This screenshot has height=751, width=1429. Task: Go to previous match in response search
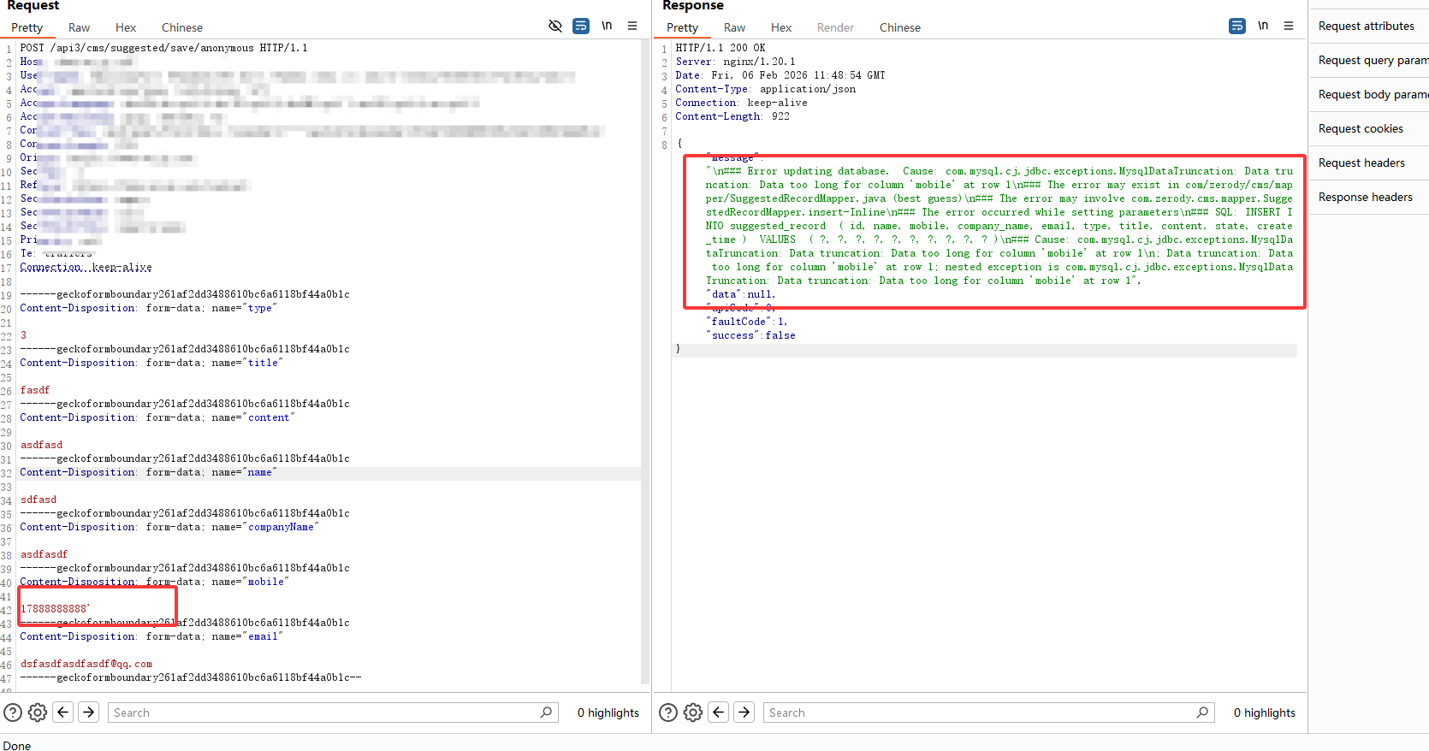coord(719,713)
